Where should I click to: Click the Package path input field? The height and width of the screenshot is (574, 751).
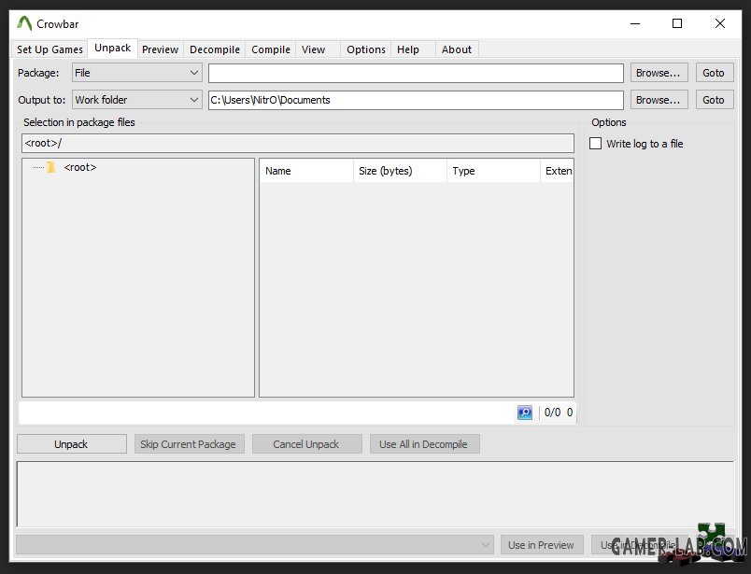(416, 73)
